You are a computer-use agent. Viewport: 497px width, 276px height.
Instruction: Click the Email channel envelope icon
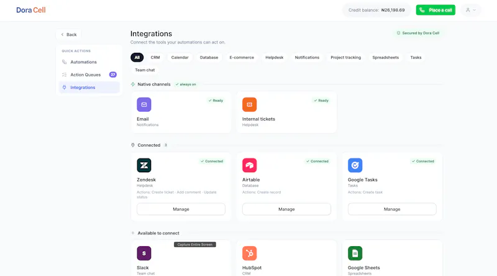click(144, 104)
